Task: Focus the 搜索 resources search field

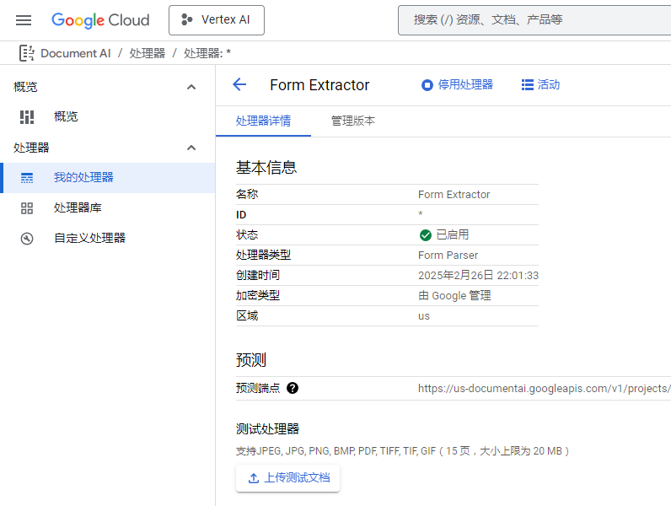Action: (x=534, y=19)
